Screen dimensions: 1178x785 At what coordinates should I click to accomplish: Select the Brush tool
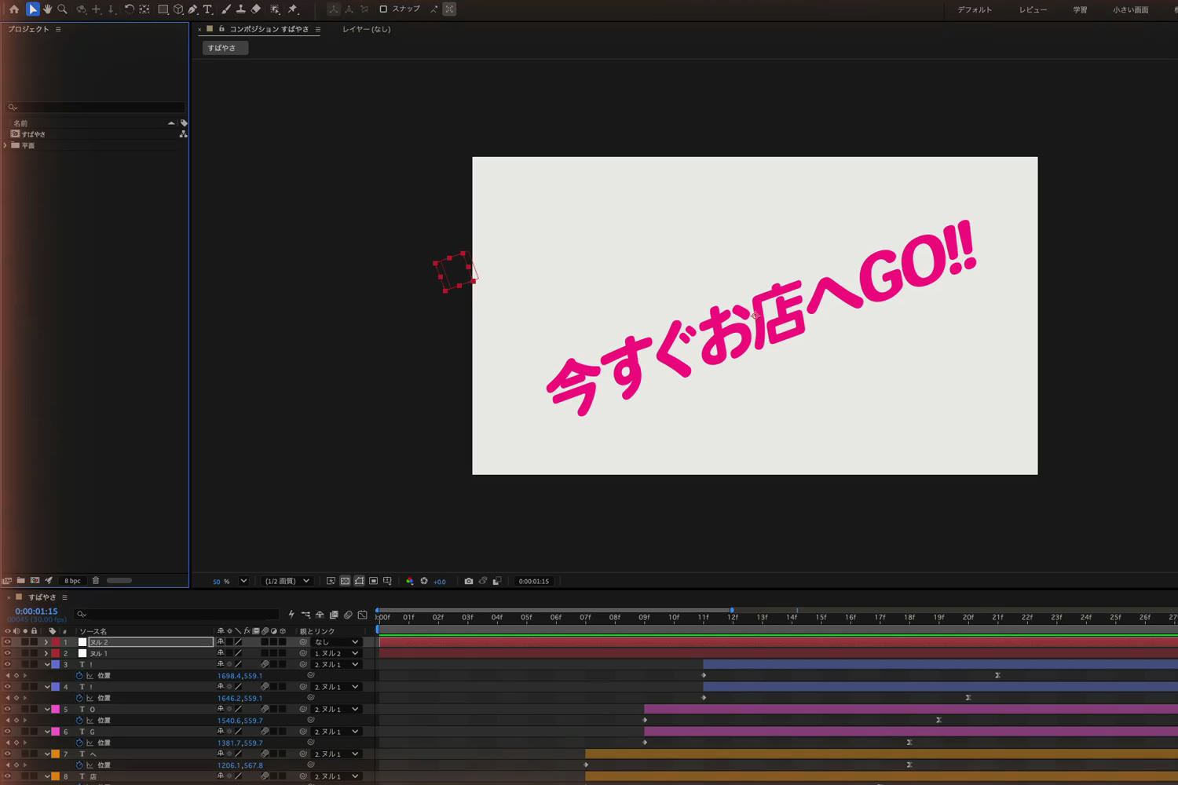[226, 9]
